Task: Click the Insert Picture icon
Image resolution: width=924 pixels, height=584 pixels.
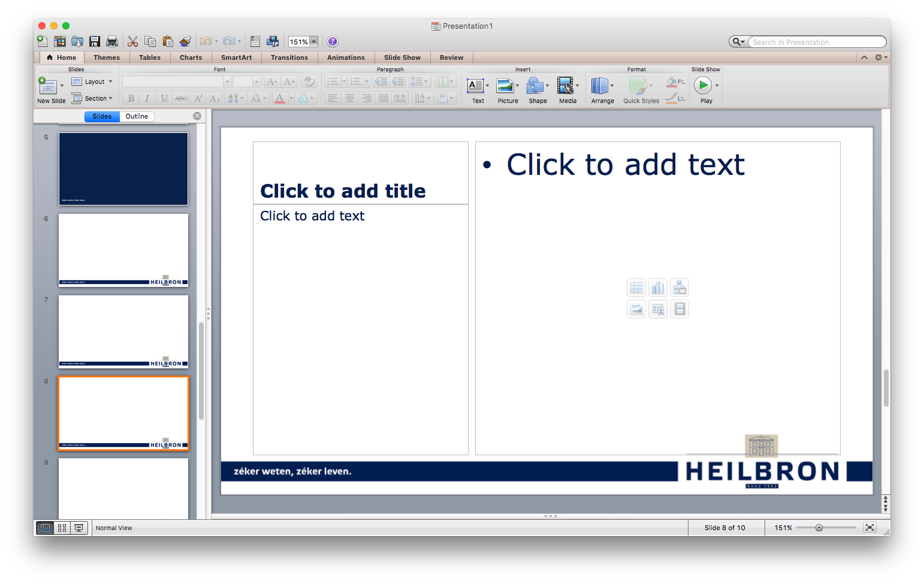Action: click(505, 86)
